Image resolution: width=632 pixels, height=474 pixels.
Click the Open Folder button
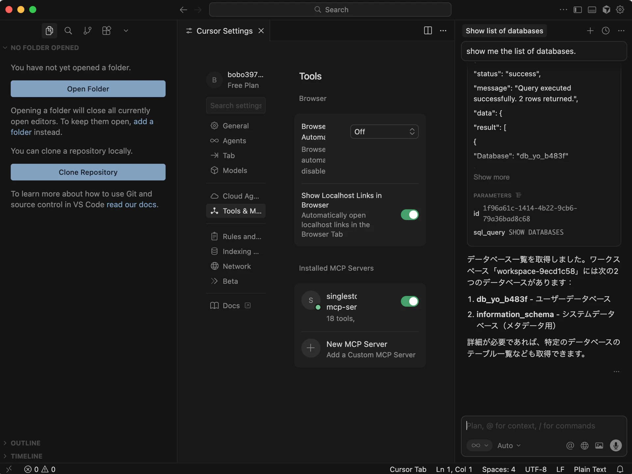coord(88,89)
